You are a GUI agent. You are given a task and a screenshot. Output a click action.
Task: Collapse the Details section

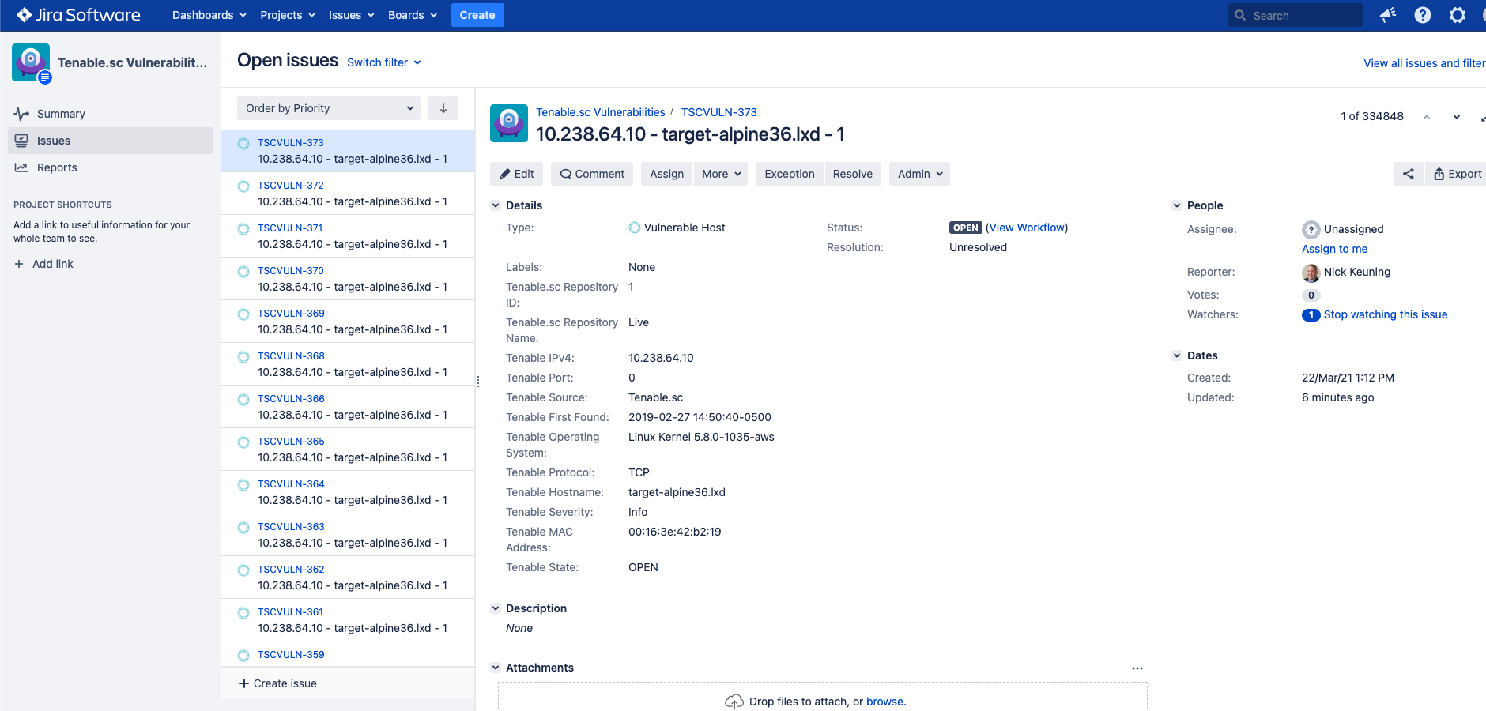[x=496, y=205]
